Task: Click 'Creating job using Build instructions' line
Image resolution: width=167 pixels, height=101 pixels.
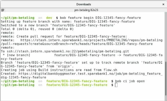Action: click(x=59, y=70)
